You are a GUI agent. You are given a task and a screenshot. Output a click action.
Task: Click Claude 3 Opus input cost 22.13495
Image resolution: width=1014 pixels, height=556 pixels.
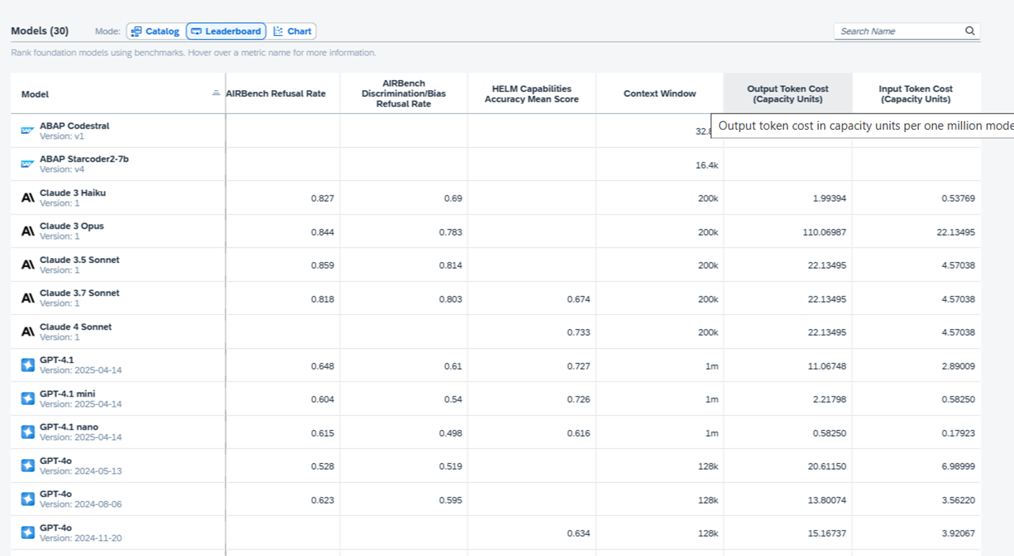(956, 232)
